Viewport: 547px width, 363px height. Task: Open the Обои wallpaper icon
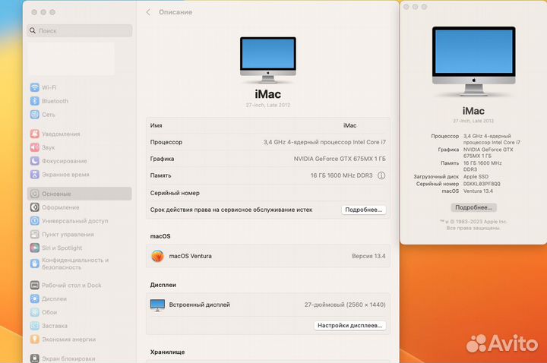(34, 312)
